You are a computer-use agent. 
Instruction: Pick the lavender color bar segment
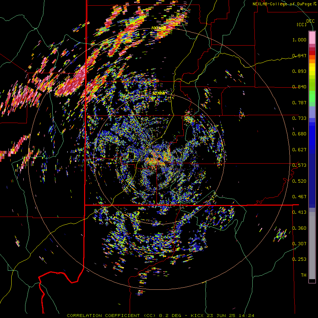point(312,112)
